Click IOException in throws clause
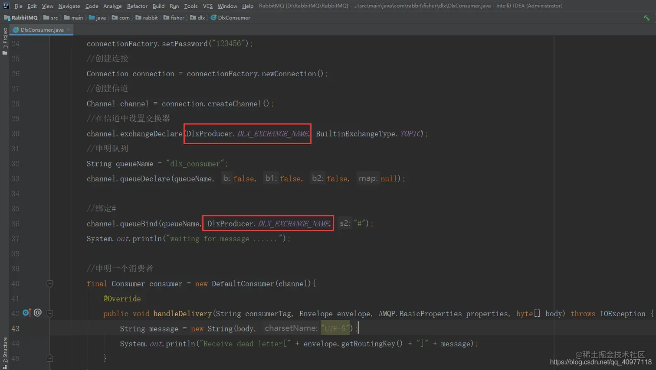Image resolution: width=656 pixels, height=370 pixels. 623,314
